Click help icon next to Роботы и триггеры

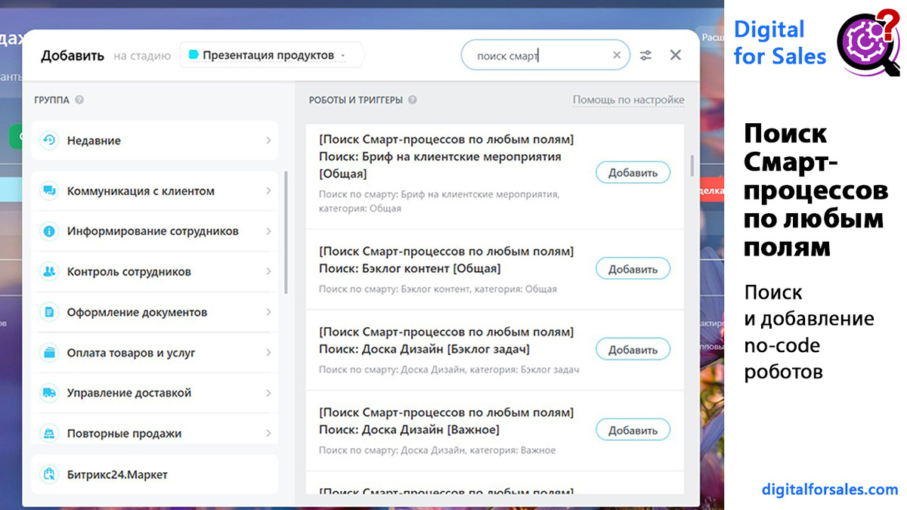(412, 100)
